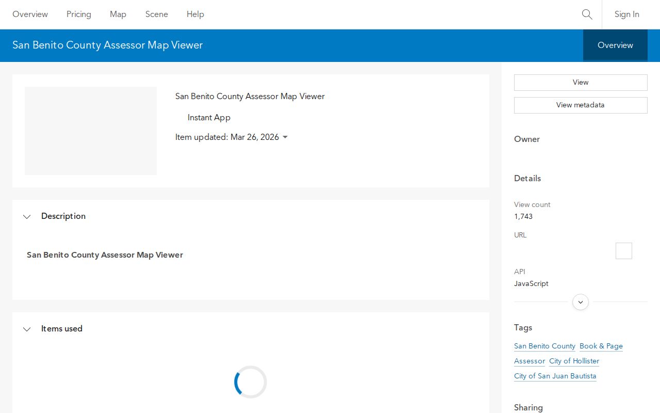Collapse the Description section
The width and height of the screenshot is (660, 413).
pyautogui.click(x=27, y=216)
